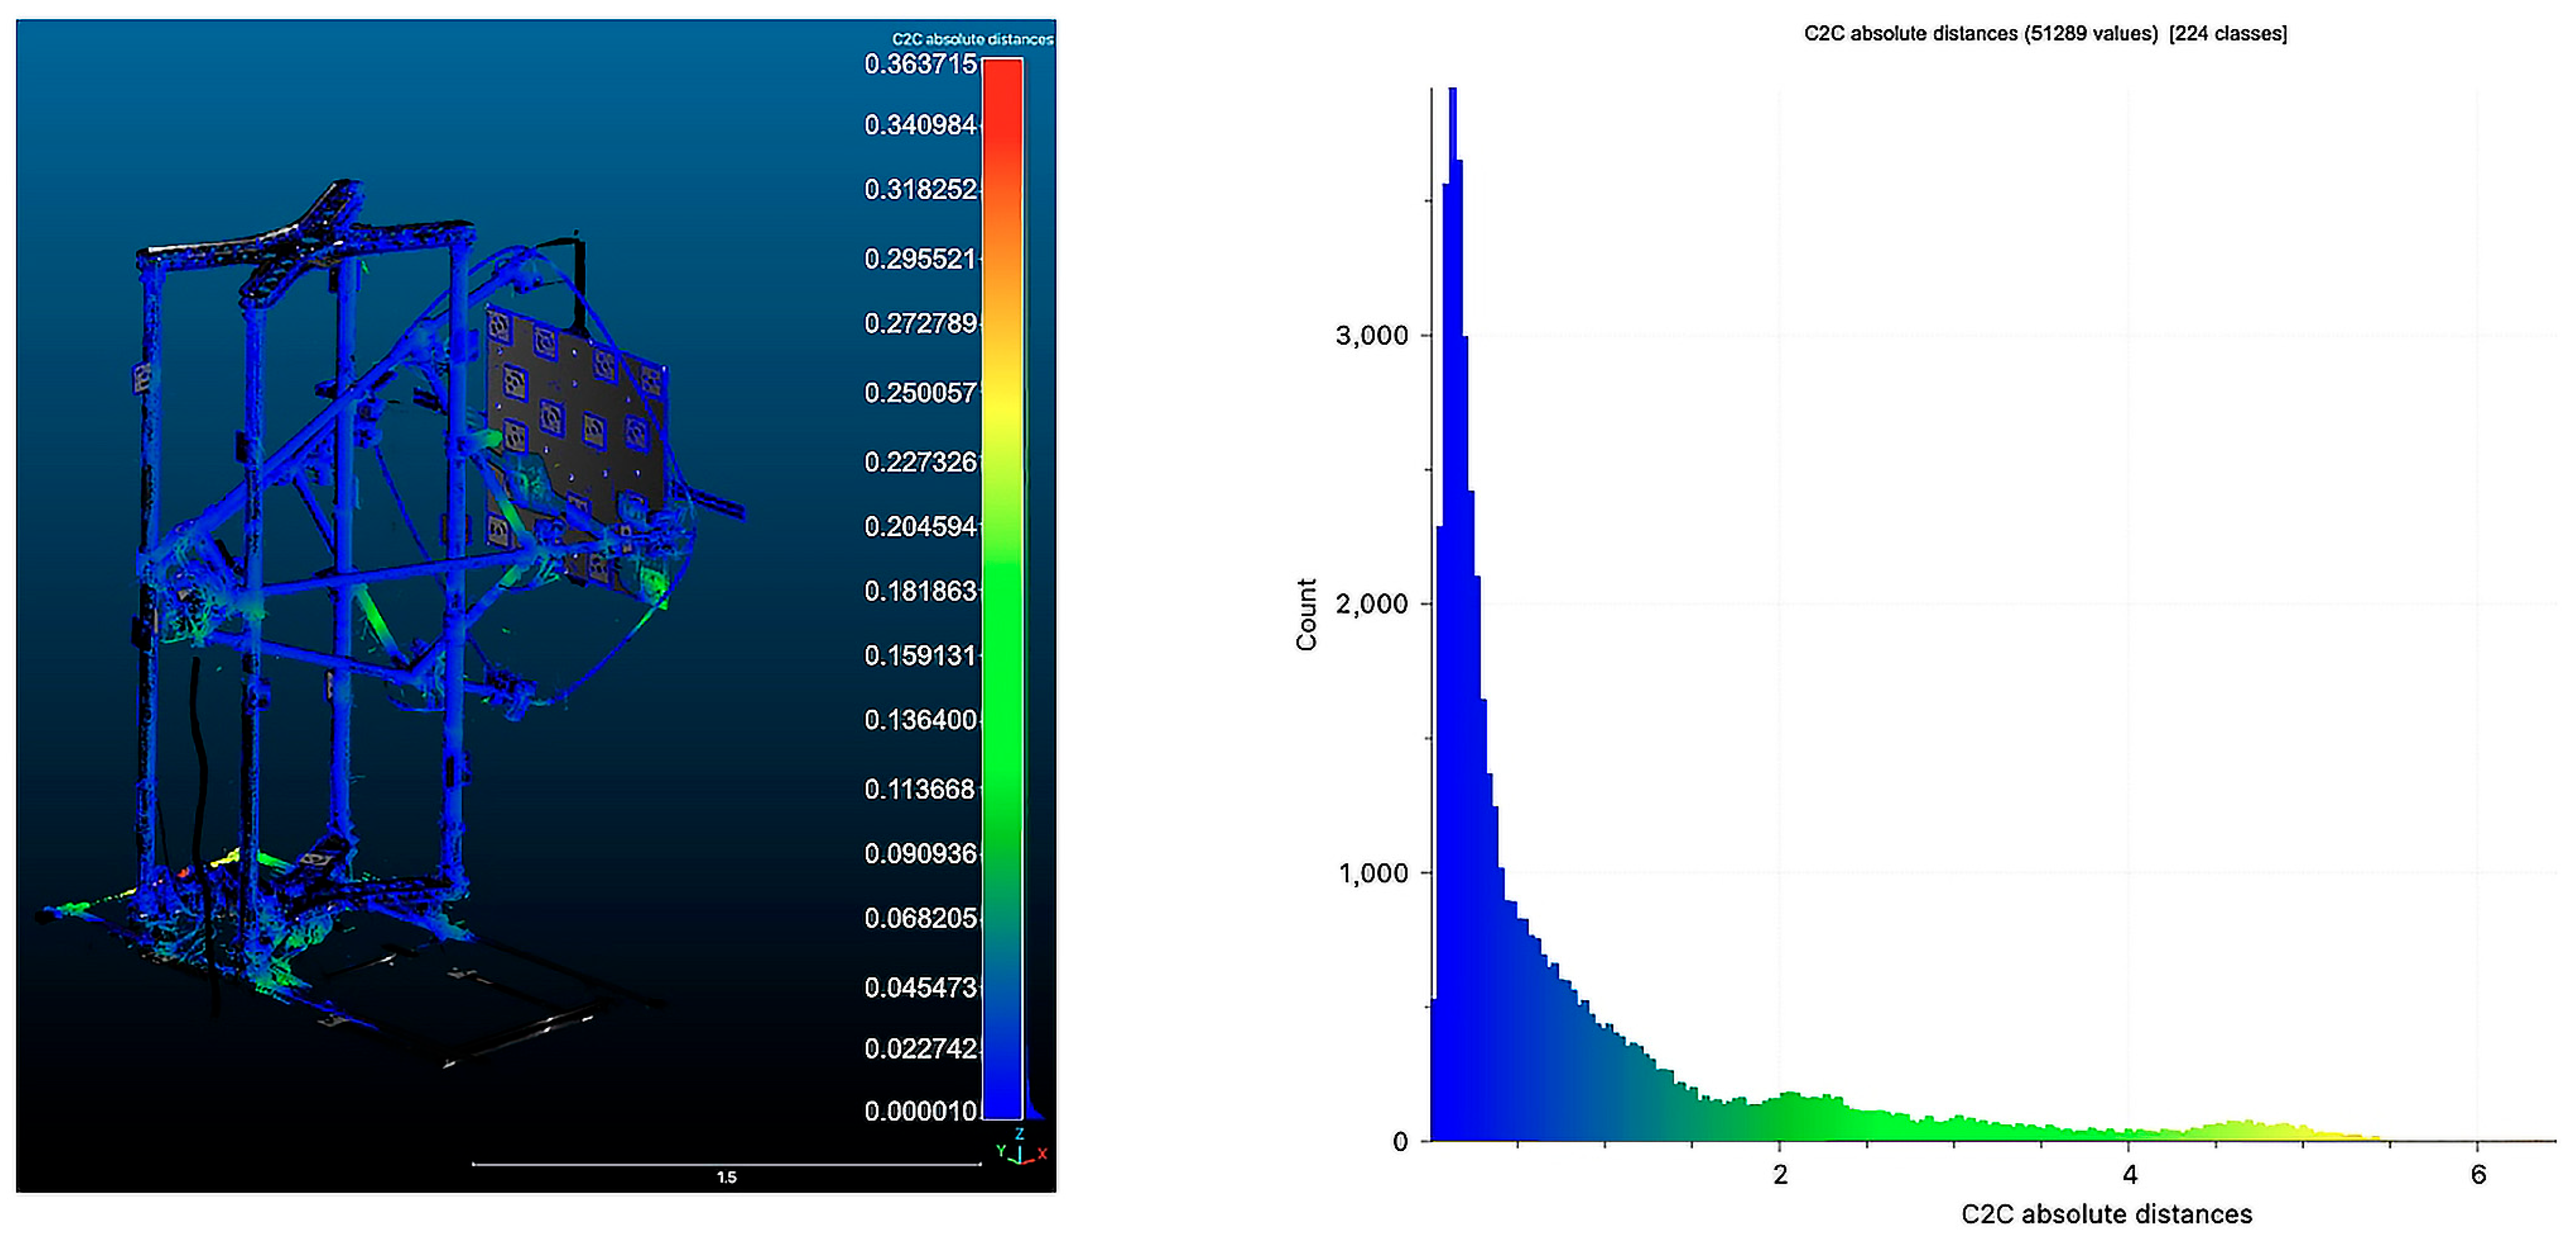Click the 3,000 tick on count axis
Screen dimensions: 2576x1240
pyautogui.click(x=1372, y=335)
